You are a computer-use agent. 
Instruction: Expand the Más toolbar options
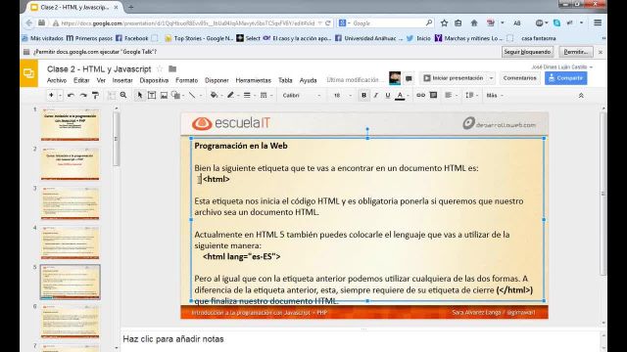click(495, 96)
